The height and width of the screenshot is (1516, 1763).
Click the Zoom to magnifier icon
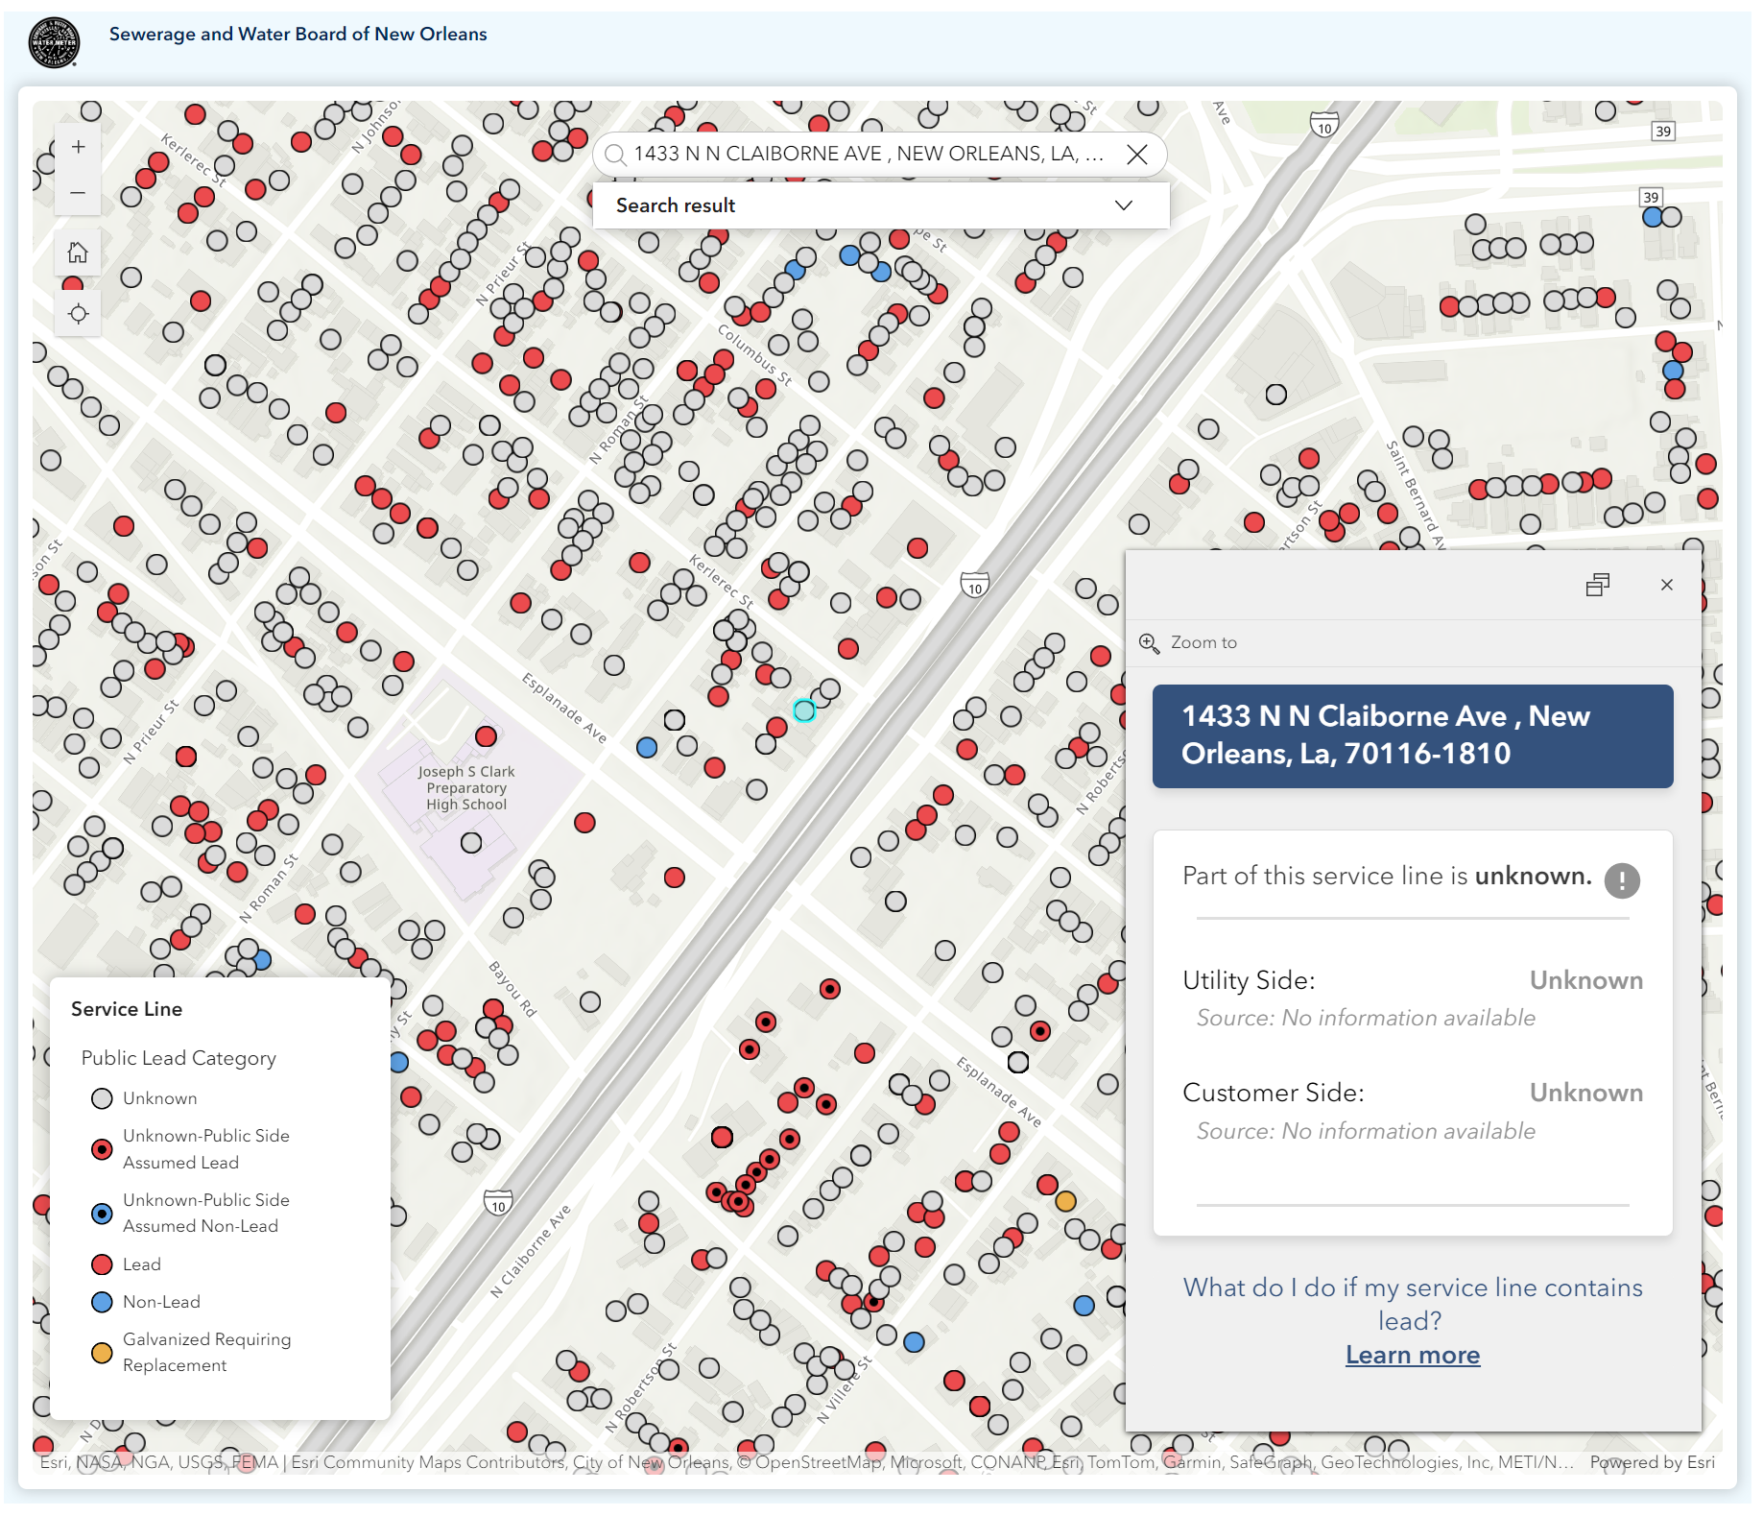(x=1150, y=642)
